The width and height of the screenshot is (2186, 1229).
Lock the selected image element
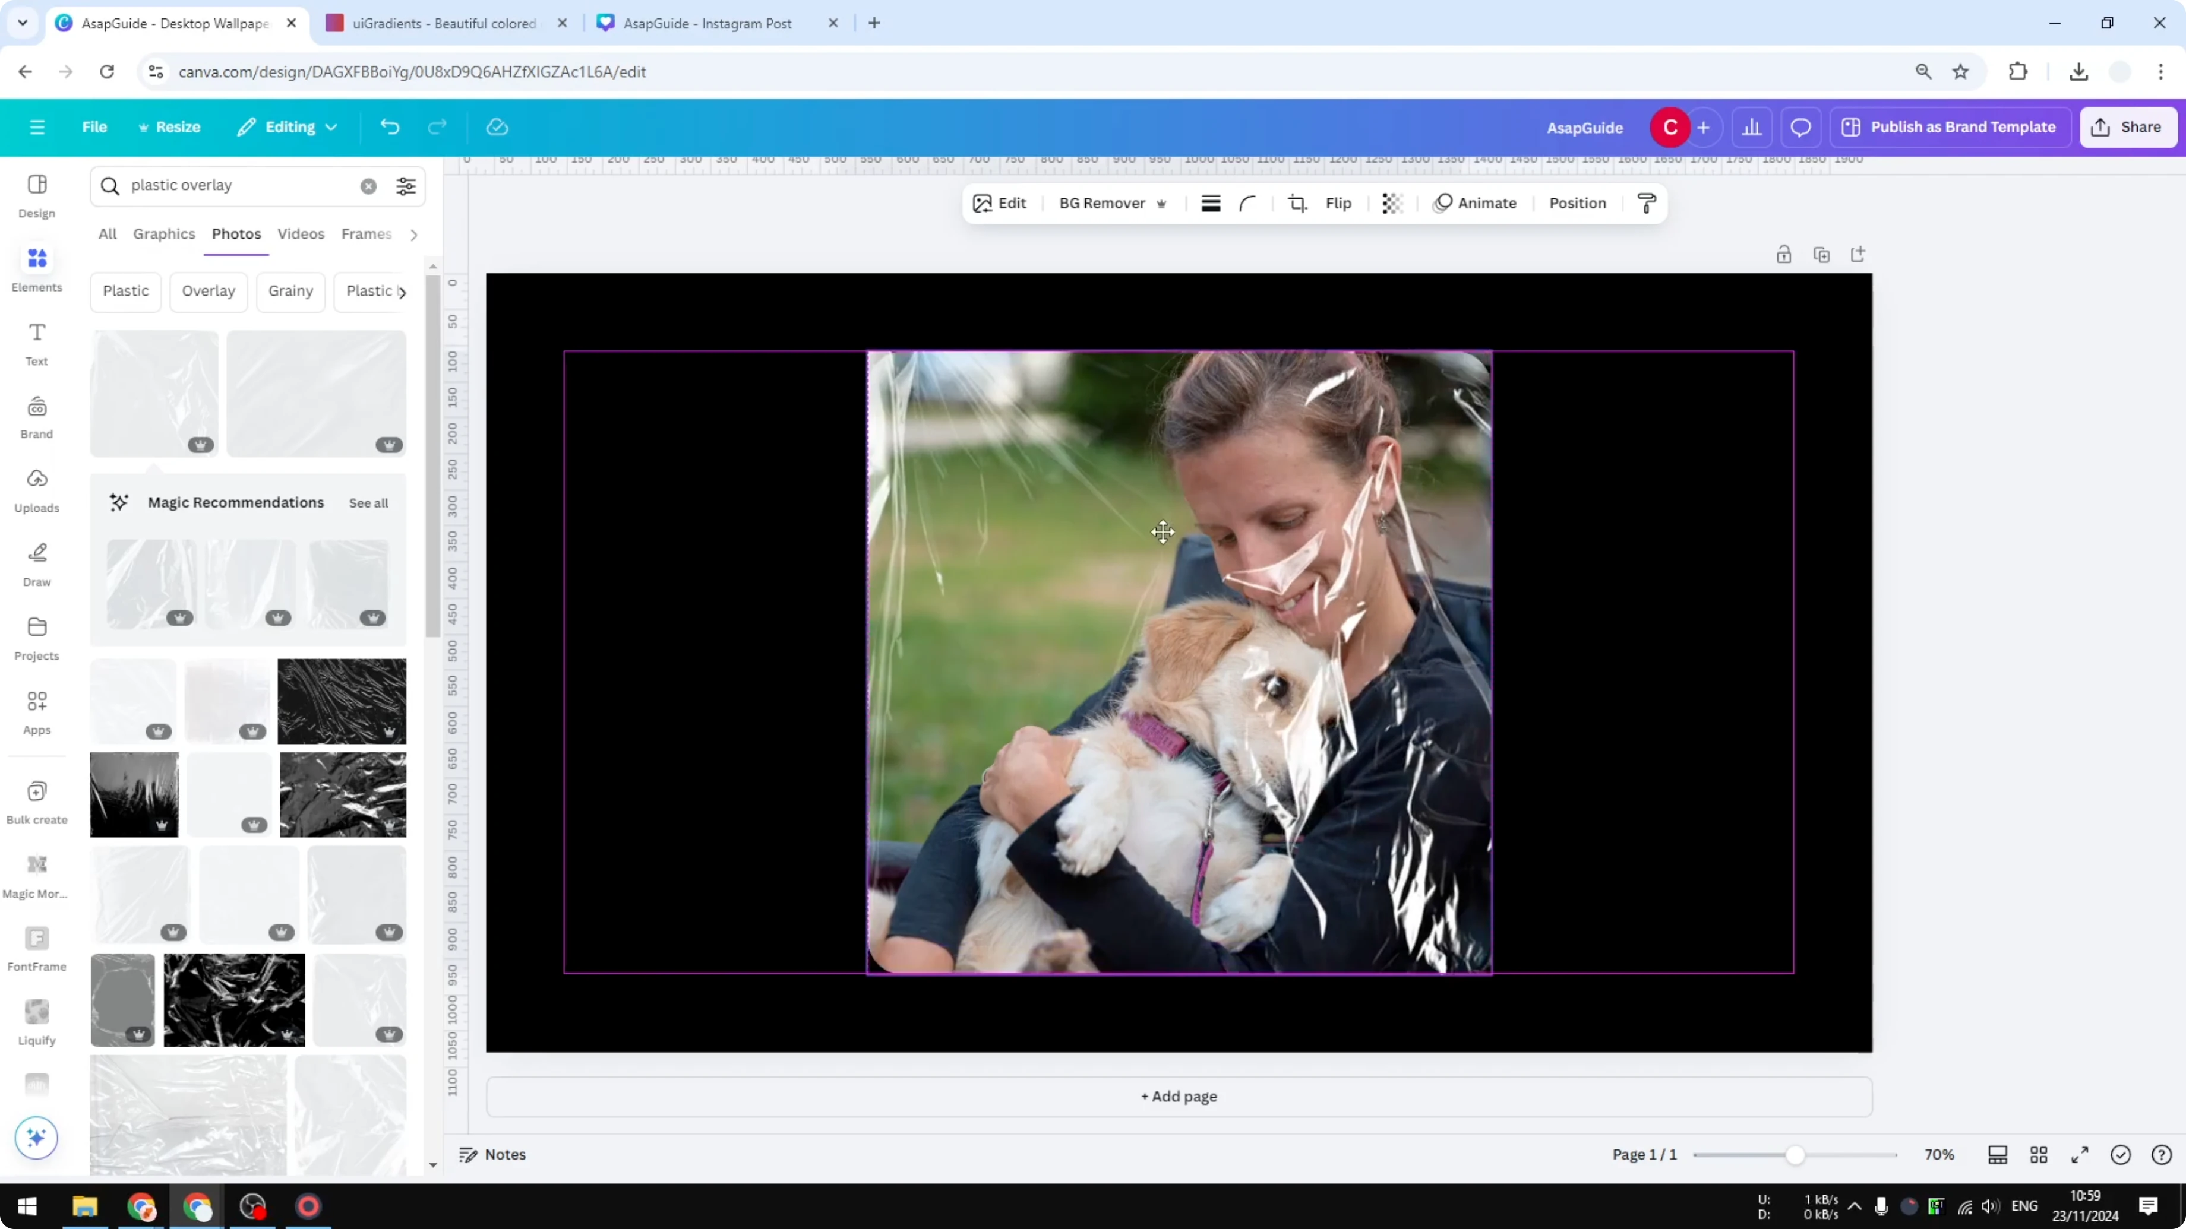pos(1783,254)
